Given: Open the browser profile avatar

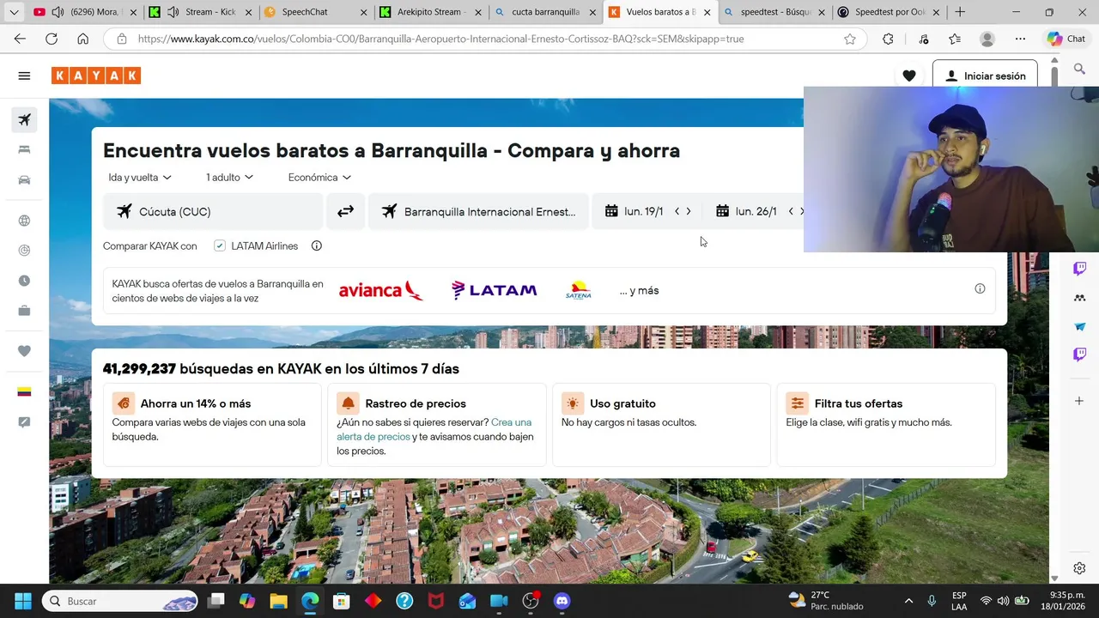Looking at the screenshot, I should point(987,39).
